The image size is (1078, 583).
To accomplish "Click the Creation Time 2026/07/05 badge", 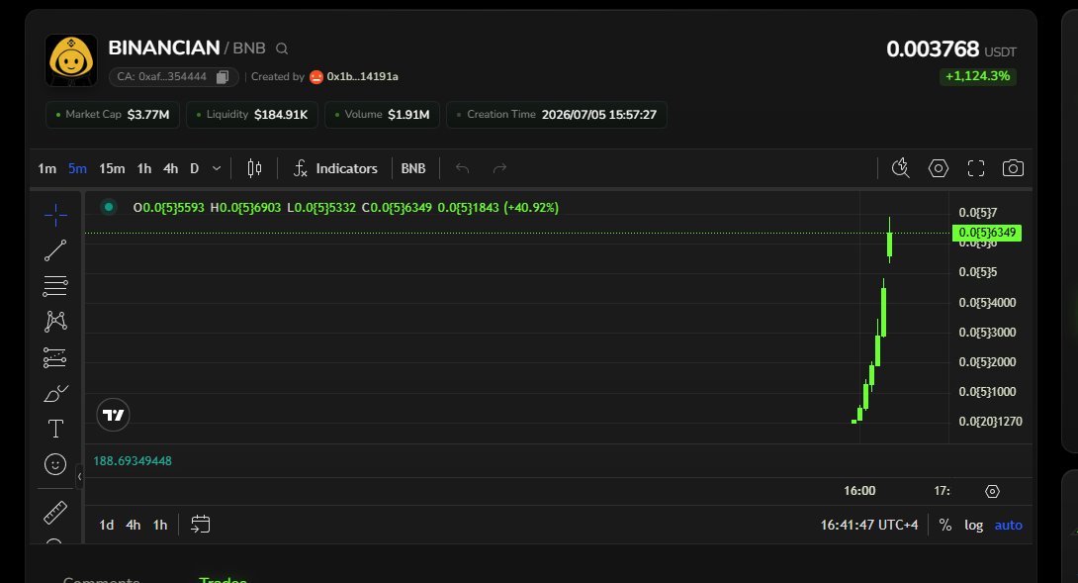I will 557,115.
